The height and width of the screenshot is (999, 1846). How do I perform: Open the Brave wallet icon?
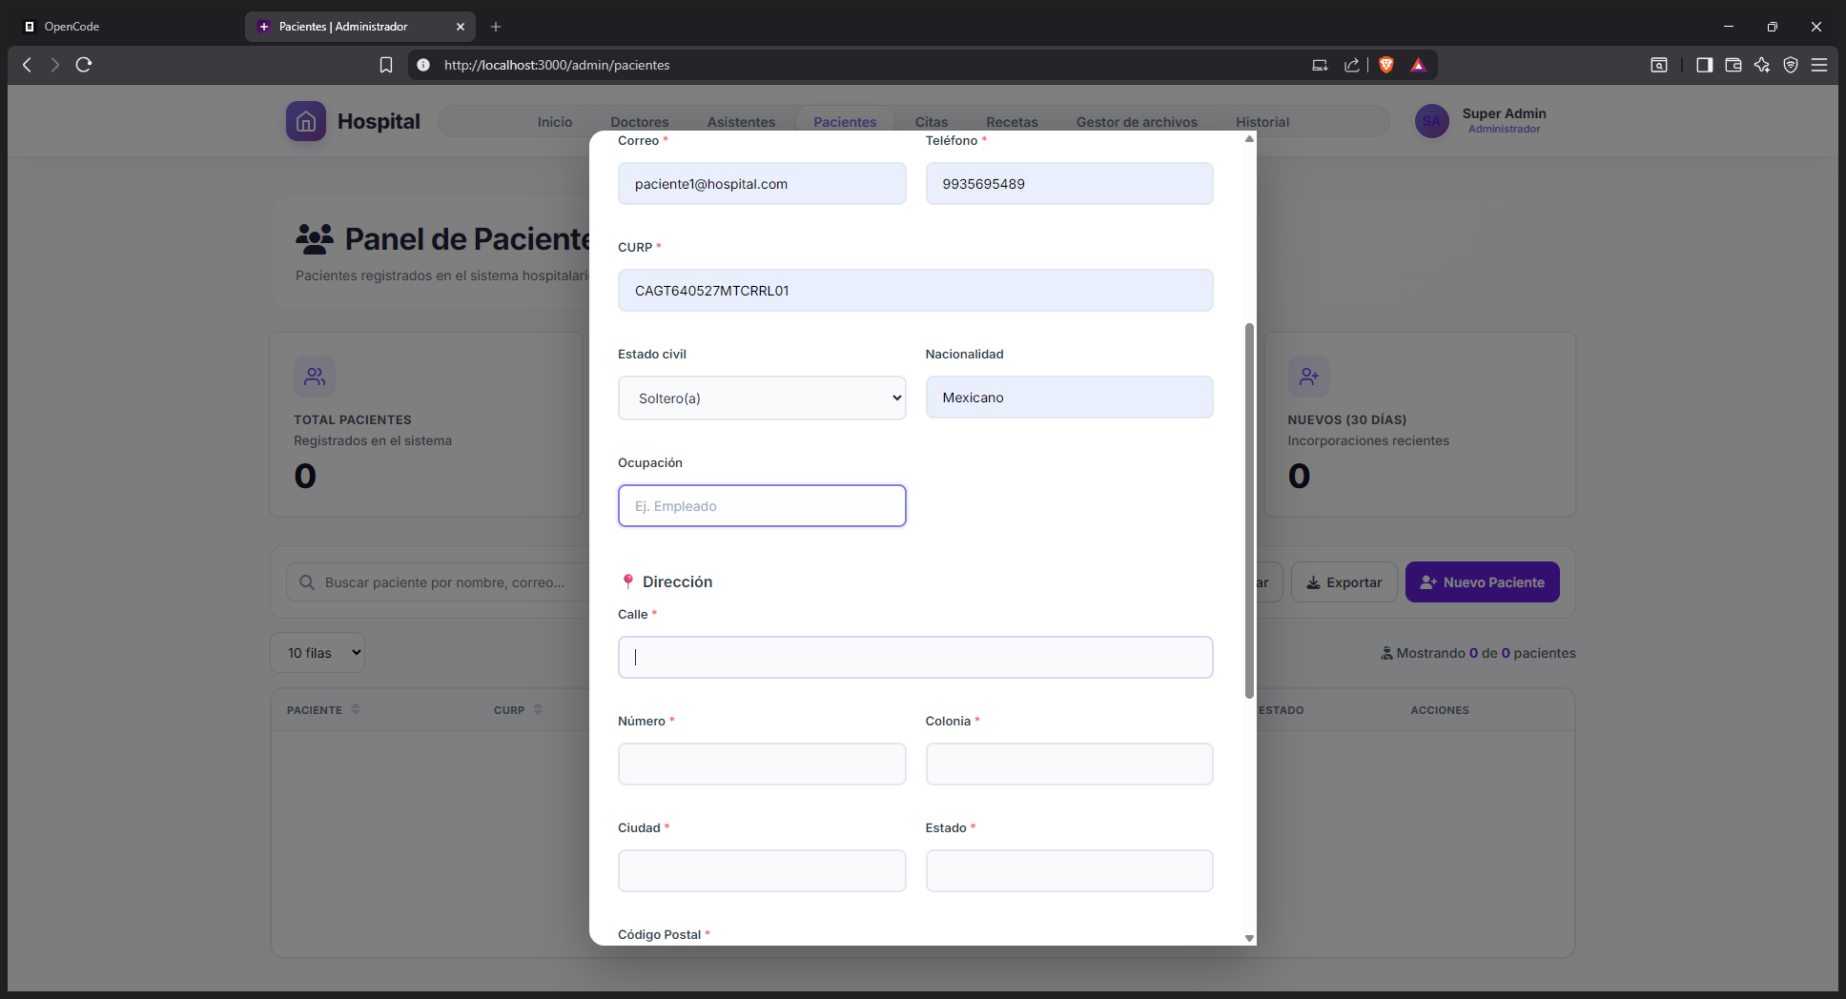(1733, 65)
